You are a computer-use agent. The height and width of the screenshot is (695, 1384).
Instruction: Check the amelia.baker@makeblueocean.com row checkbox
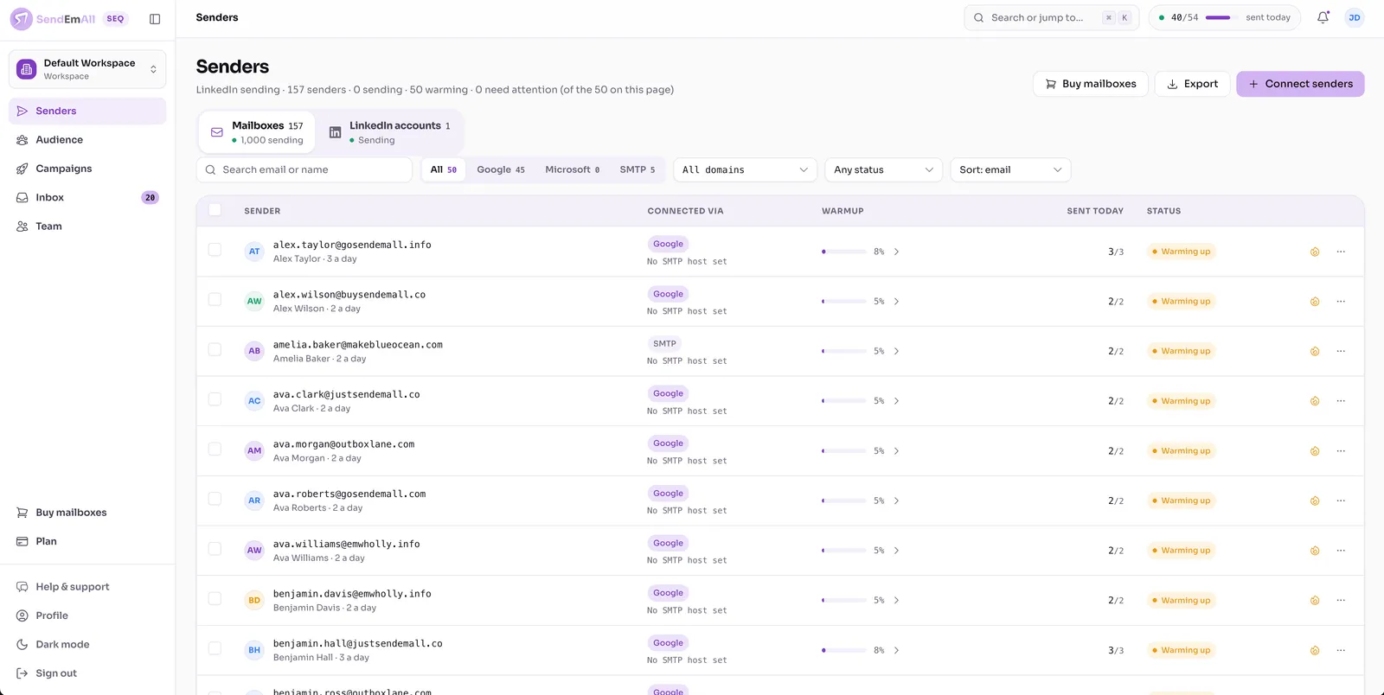(215, 349)
